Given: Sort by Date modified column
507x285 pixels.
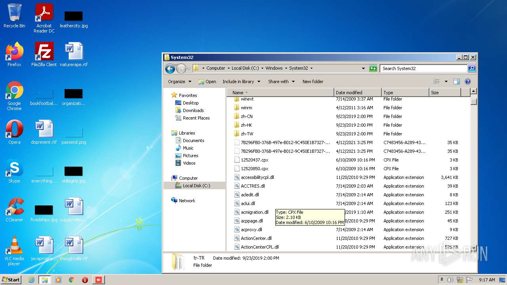Looking at the screenshot, I should (358, 93).
